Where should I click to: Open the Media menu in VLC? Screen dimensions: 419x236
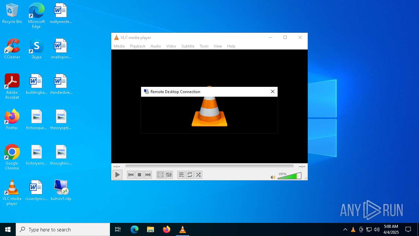click(x=119, y=46)
